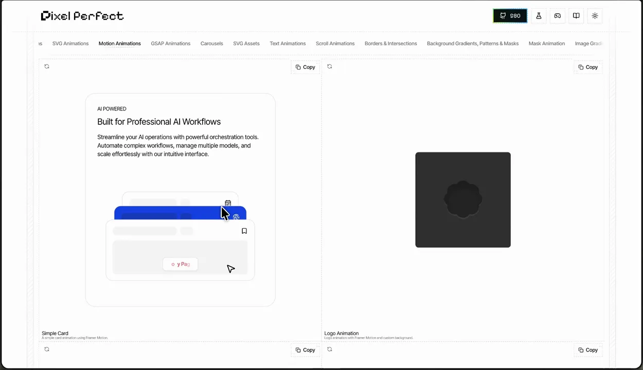Replay the Simple Card animation refresh icon

[x=47, y=66]
